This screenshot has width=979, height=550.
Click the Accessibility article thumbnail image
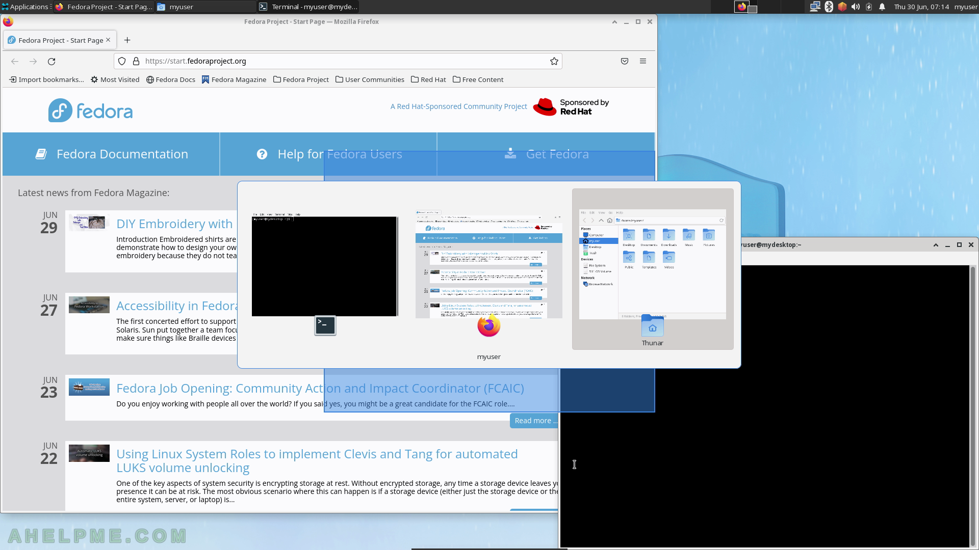(89, 305)
